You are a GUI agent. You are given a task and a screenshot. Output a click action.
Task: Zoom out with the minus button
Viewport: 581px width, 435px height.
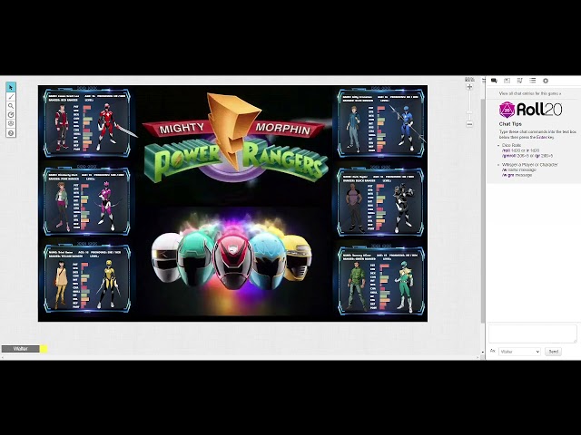(469, 124)
